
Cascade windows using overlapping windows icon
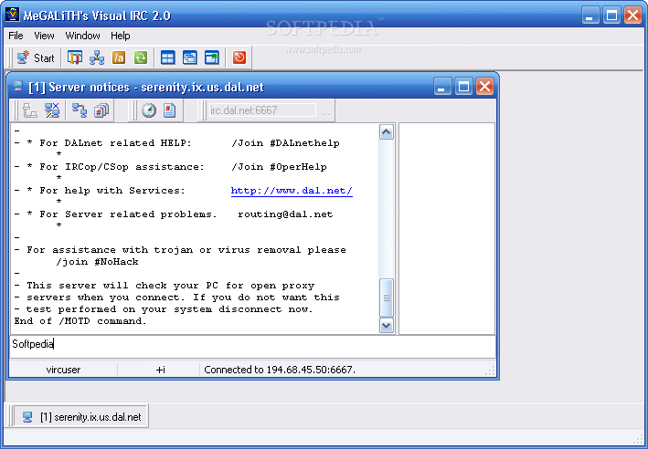pos(190,57)
